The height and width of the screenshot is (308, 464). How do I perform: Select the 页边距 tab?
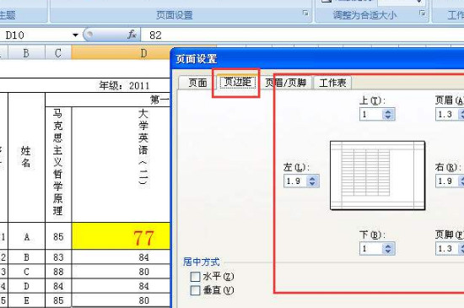[x=238, y=82]
